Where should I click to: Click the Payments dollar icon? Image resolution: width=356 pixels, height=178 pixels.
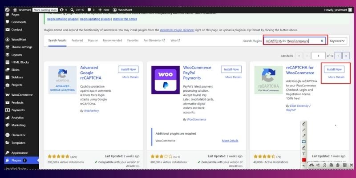[8, 110]
